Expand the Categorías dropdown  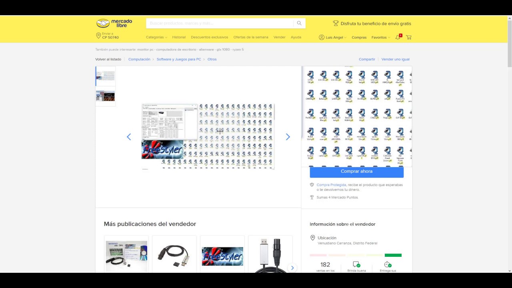coord(156,37)
